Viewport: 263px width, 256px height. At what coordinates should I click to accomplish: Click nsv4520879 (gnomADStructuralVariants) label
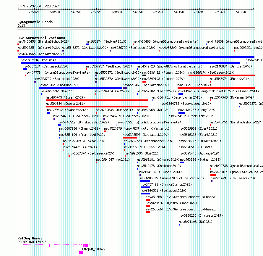tap(137, 128)
